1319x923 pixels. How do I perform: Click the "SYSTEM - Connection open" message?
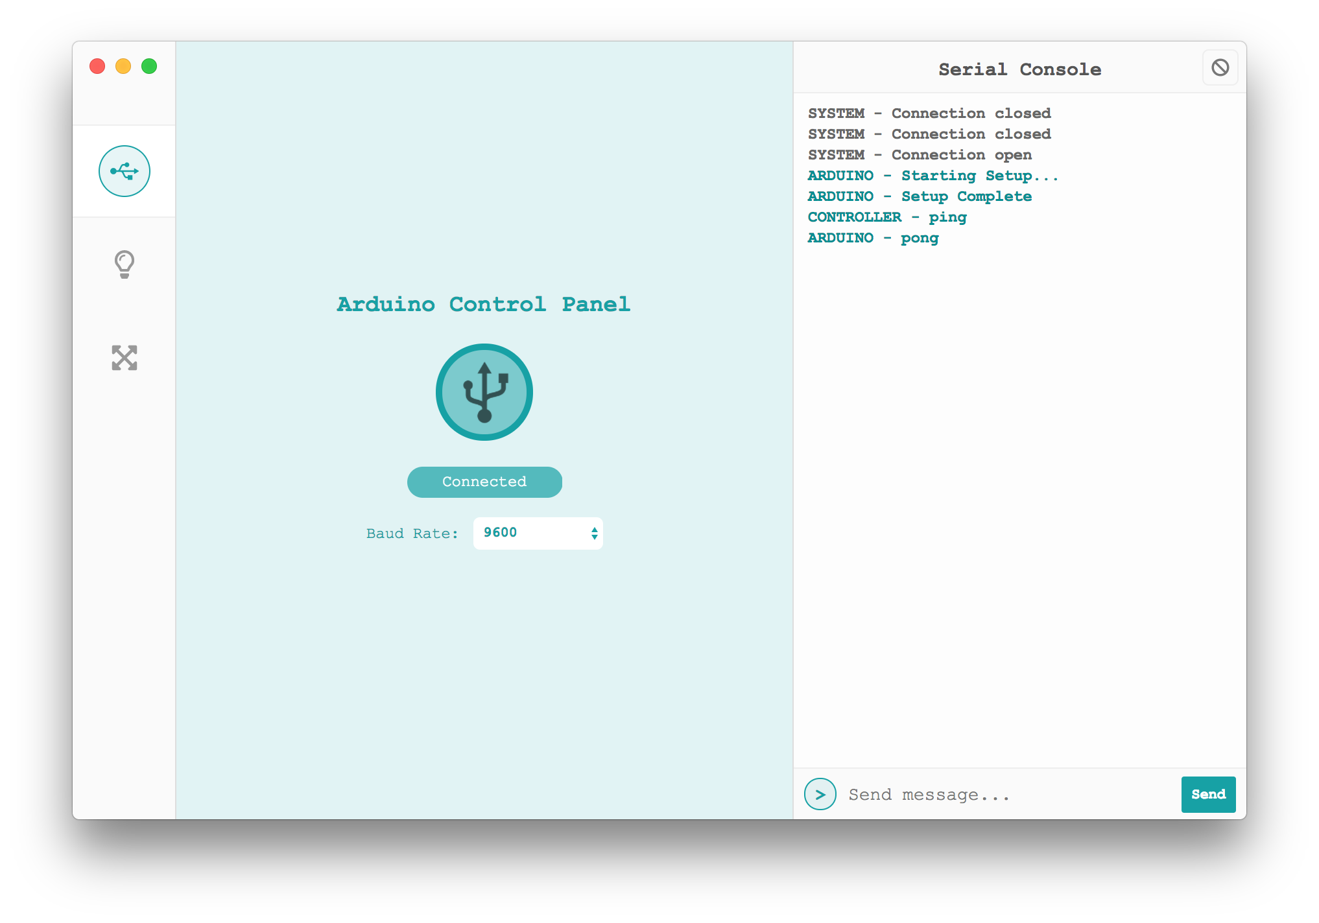tap(920, 155)
